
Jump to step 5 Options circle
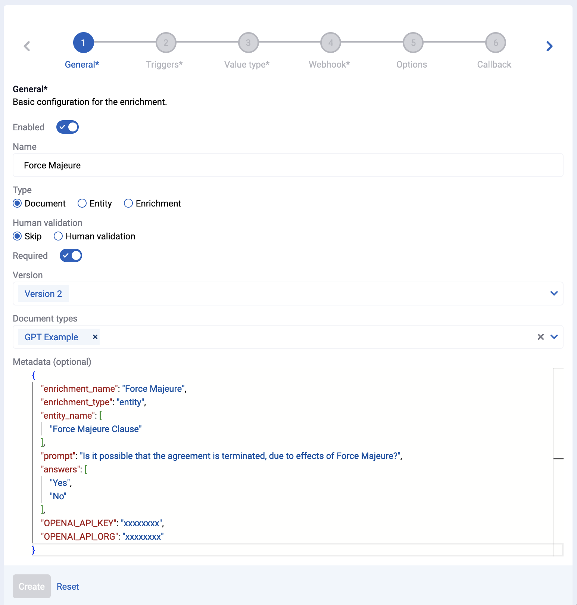(x=413, y=43)
